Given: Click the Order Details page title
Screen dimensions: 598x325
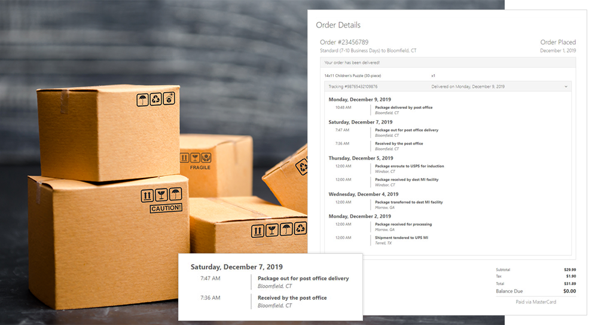Looking at the screenshot, I should tap(338, 25).
